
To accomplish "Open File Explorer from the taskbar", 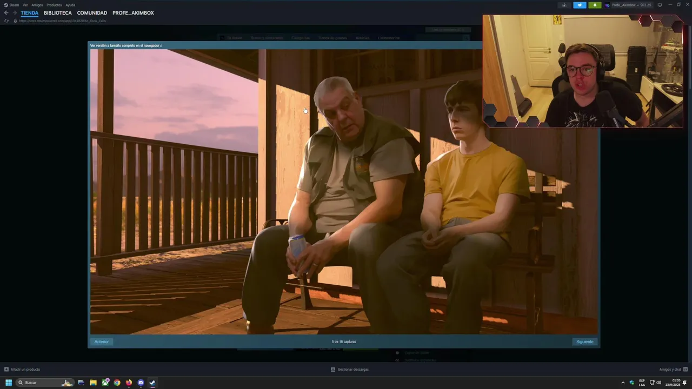I will click(x=93, y=383).
